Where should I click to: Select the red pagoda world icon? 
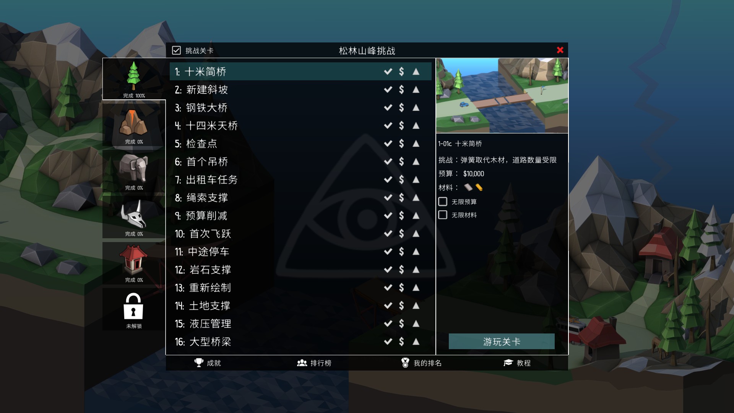[134, 263]
